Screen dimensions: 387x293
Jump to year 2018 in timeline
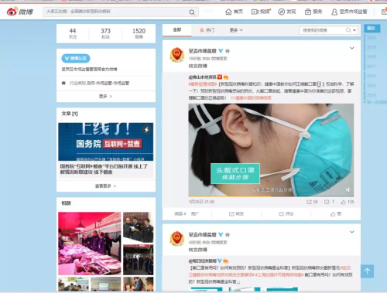point(372,56)
